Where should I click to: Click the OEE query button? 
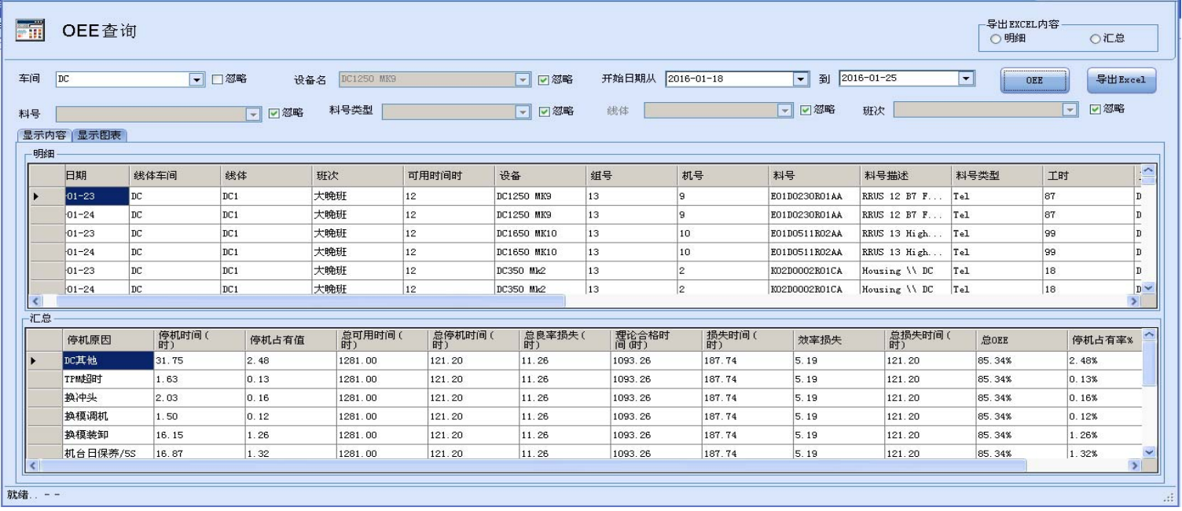pos(1034,80)
